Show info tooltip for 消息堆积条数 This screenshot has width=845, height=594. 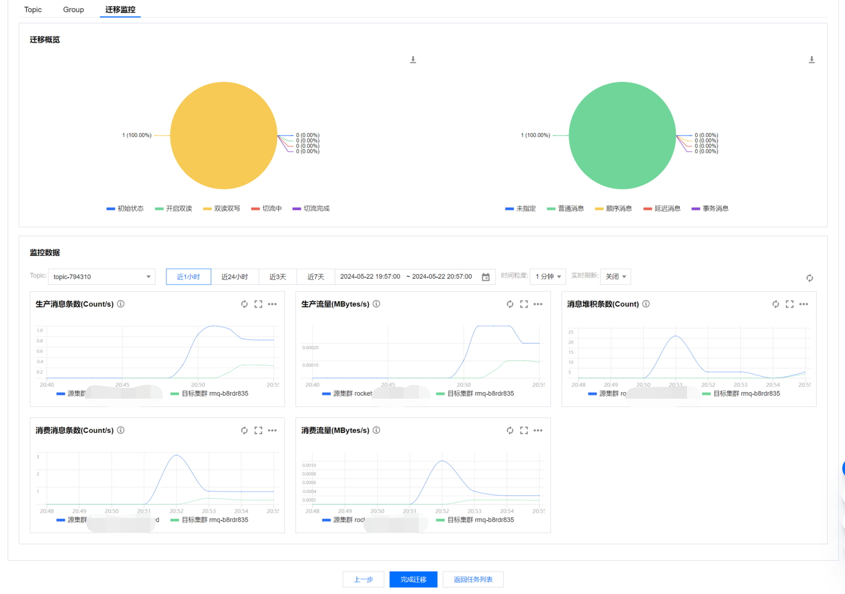646,304
